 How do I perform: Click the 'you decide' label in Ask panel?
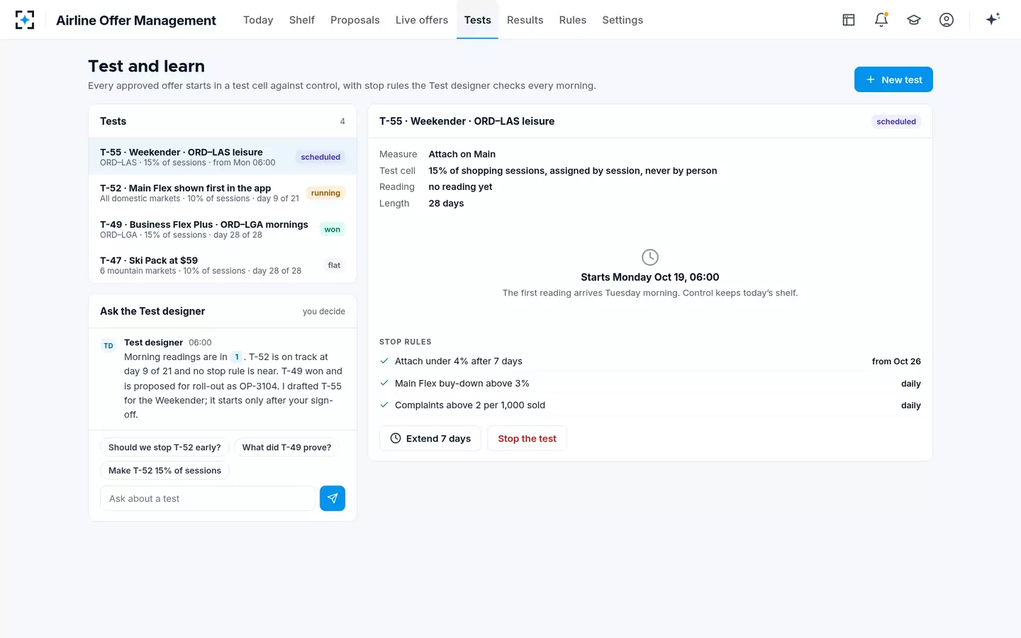pyautogui.click(x=324, y=311)
